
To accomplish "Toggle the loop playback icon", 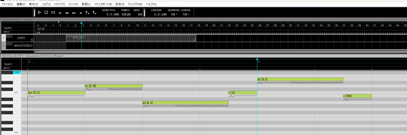I will [x=53, y=12].
